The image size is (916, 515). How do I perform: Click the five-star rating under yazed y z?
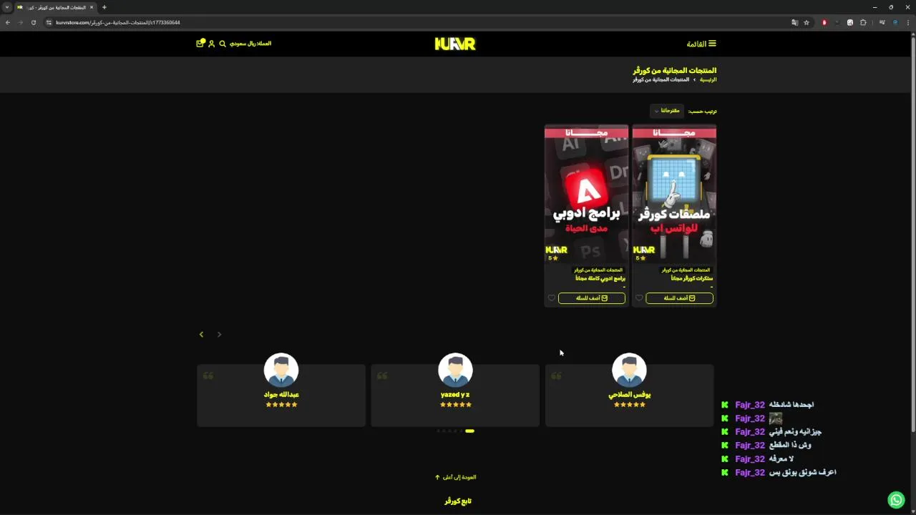click(455, 405)
